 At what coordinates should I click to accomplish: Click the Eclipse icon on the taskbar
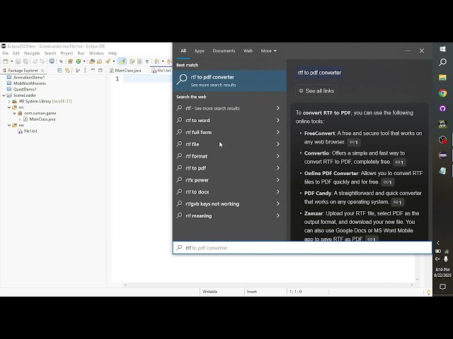442,155
